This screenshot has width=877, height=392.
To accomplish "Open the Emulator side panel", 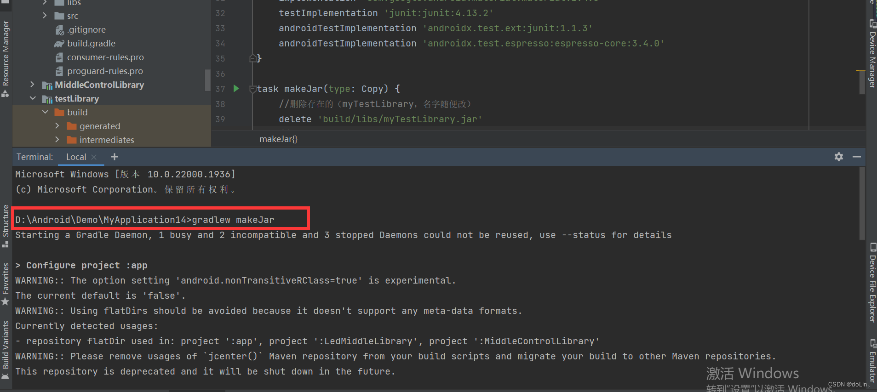I will [x=872, y=361].
